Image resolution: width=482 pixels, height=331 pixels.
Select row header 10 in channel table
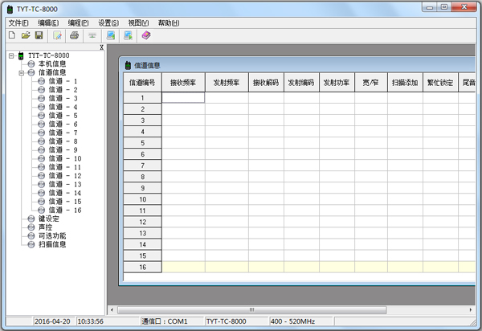click(142, 199)
